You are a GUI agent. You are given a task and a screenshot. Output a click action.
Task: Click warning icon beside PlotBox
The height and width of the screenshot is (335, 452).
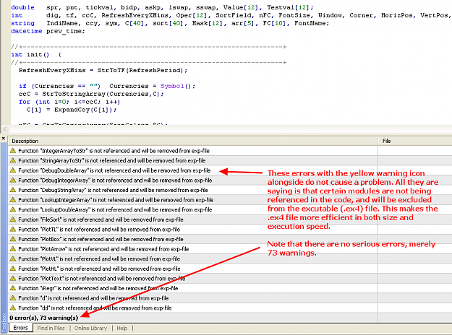click(13, 239)
